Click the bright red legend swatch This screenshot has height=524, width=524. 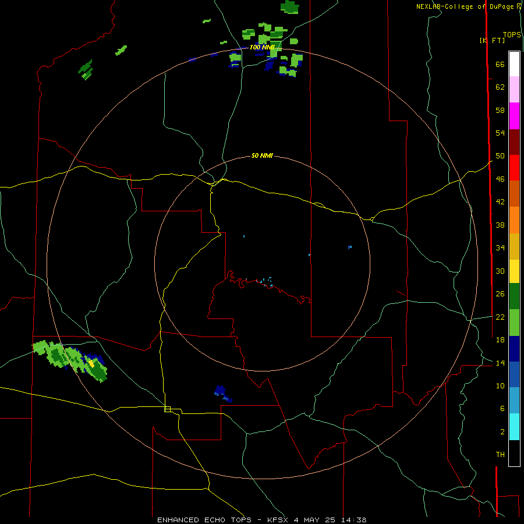(514, 168)
